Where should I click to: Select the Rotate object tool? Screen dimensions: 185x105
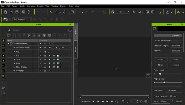click(x=65, y=12)
